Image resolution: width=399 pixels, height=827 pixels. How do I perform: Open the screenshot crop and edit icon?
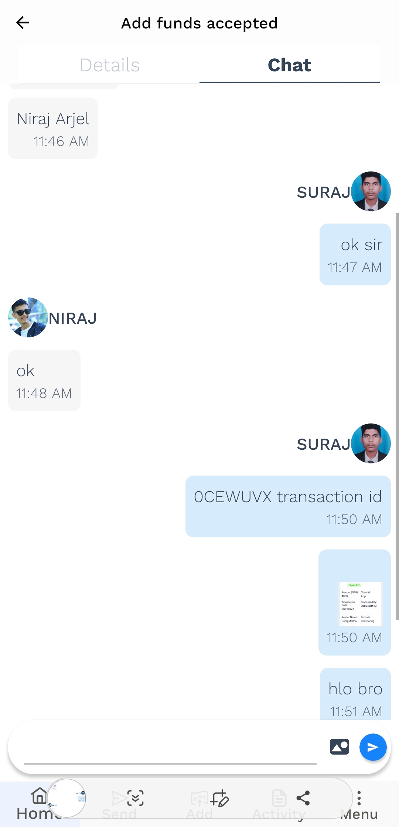pos(220,798)
